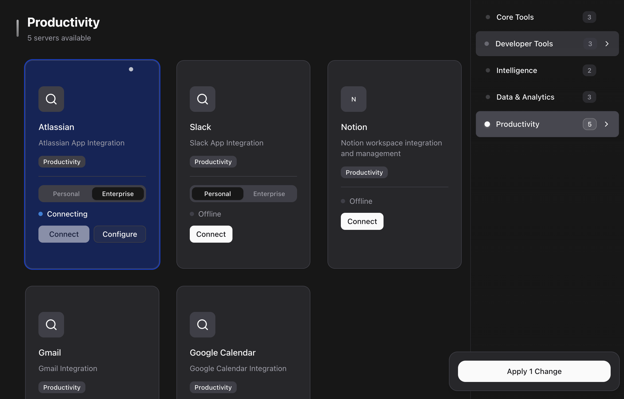Click the '5 servers available' subtitle
Viewport: 624px width, 399px height.
59,38
